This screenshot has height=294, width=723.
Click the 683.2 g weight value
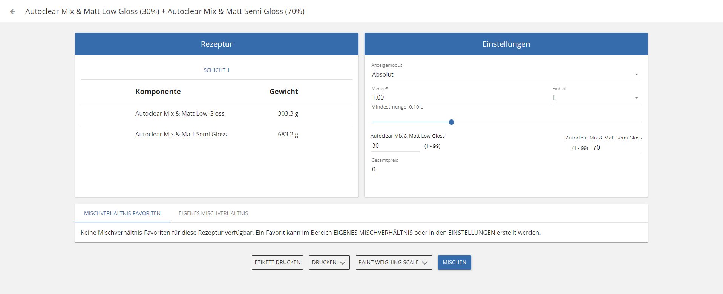[x=288, y=134]
